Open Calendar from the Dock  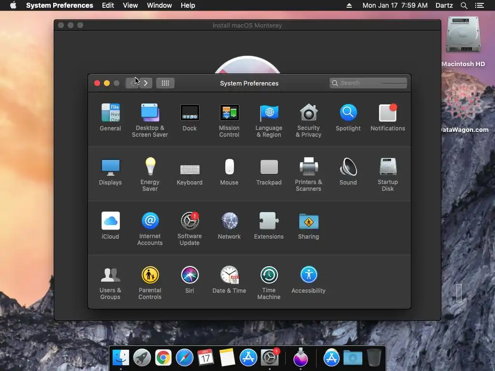click(205, 358)
